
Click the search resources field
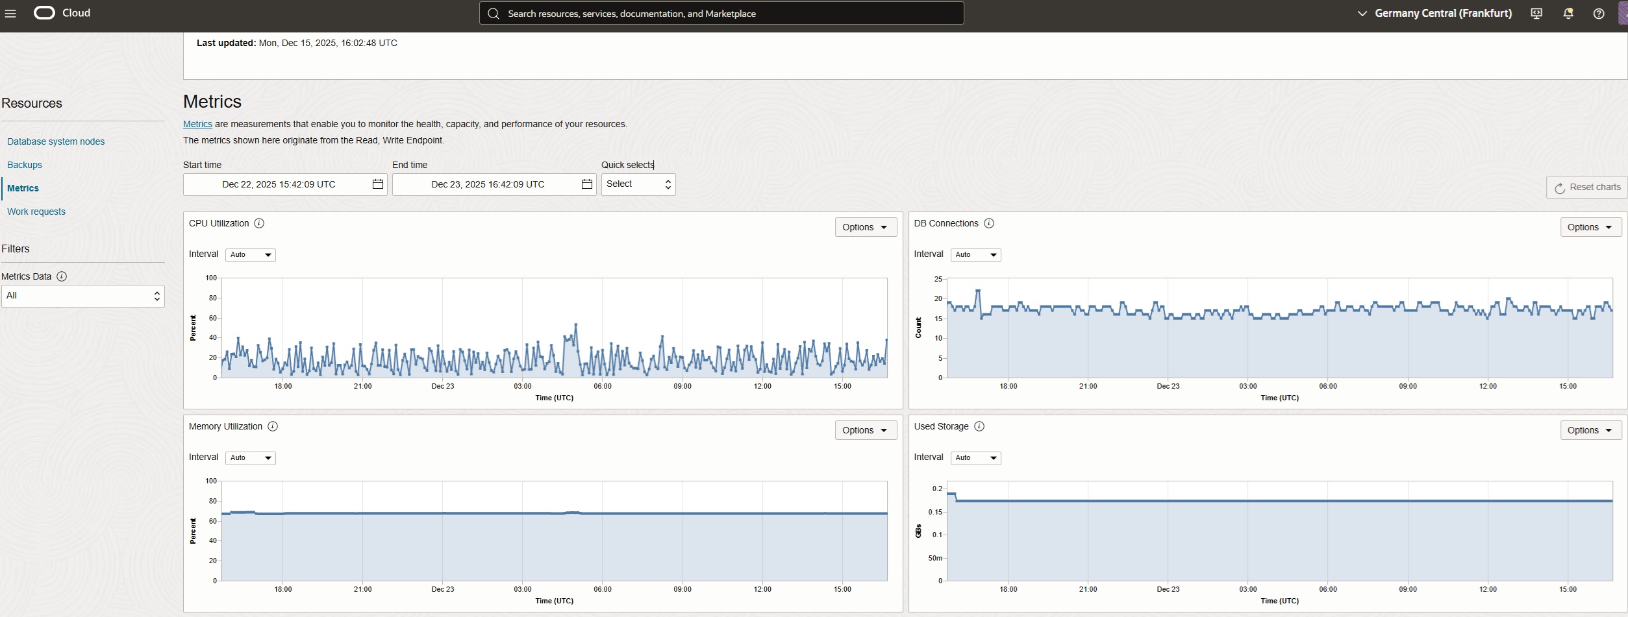tap(721, 14)
